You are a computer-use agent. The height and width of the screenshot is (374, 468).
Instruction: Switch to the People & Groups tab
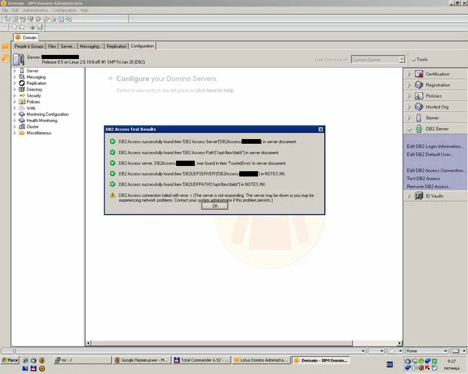click(29, 46)
